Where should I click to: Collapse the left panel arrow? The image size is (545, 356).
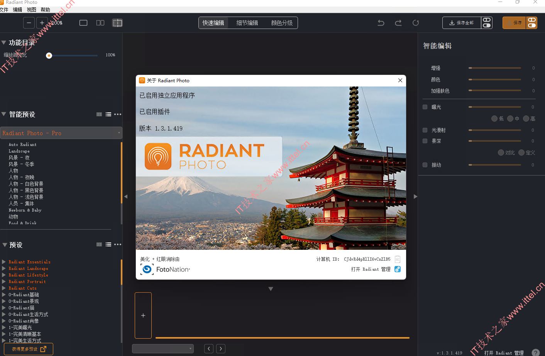tap(126, 197)
